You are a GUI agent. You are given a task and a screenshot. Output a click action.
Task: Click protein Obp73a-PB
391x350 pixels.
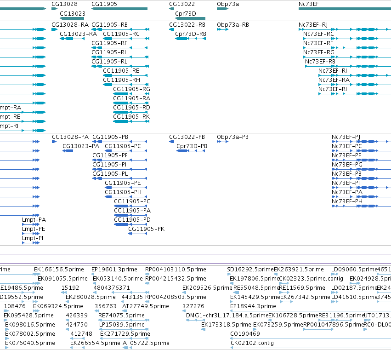coord(232,137)
